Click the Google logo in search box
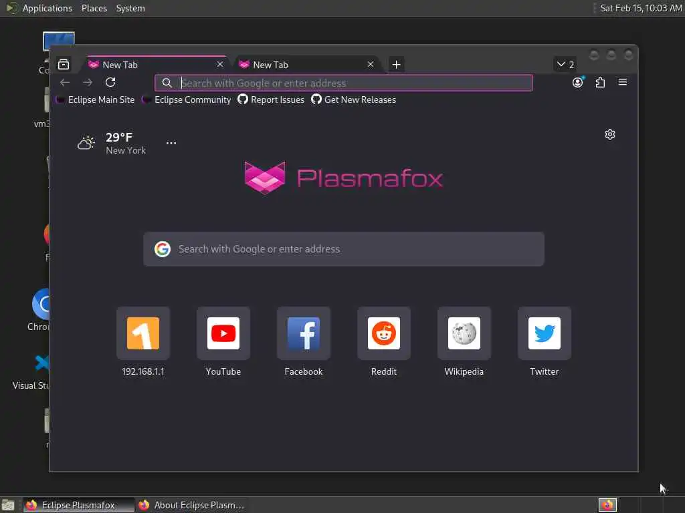The height and width of the screenshot is (513, 685). pos(163,249)
